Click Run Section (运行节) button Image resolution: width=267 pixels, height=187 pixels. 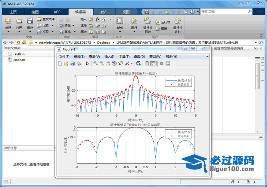tap(163, 22)
